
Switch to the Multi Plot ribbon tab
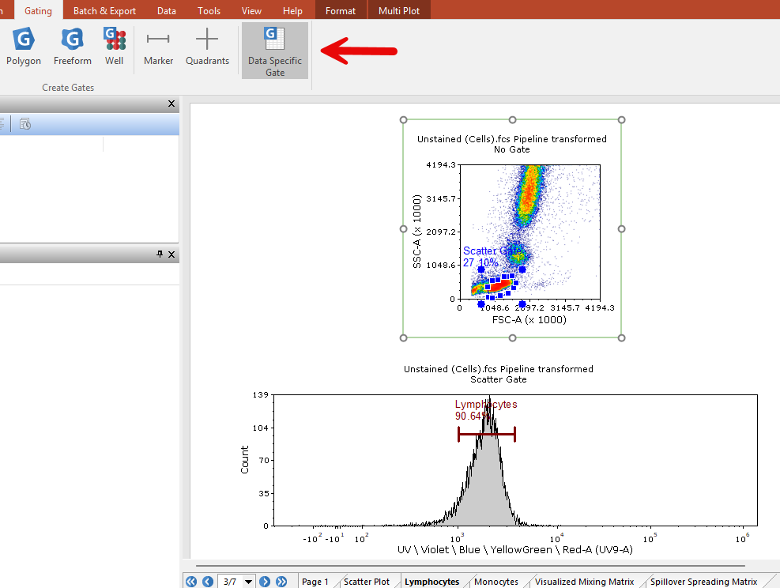(x=400, y=11)
